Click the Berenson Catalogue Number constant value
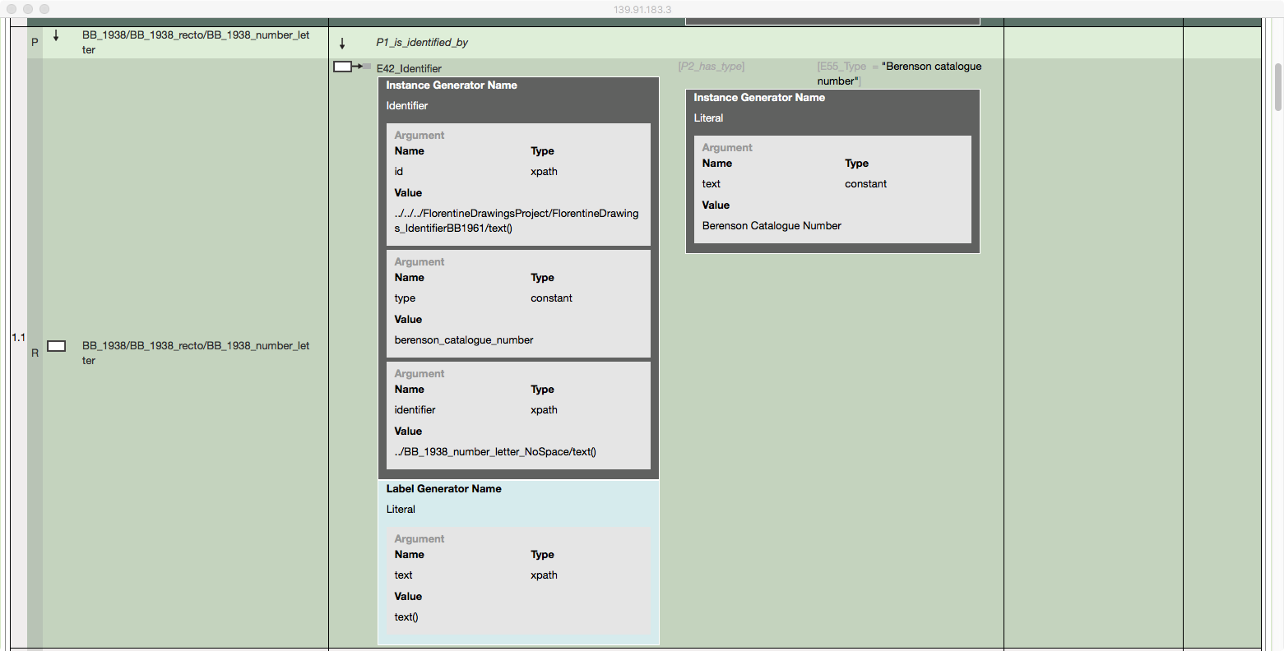Viewport: 1284px width, 651px height. [x=771, y=225]
